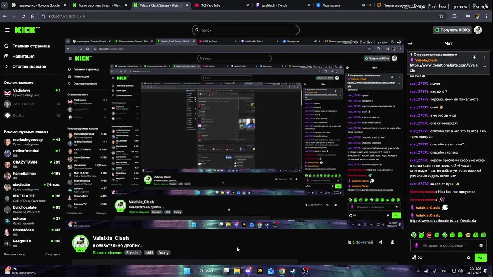Open user profile avatar in Kick header
This screenshot has width=493, height=277.
coord(478,30)
